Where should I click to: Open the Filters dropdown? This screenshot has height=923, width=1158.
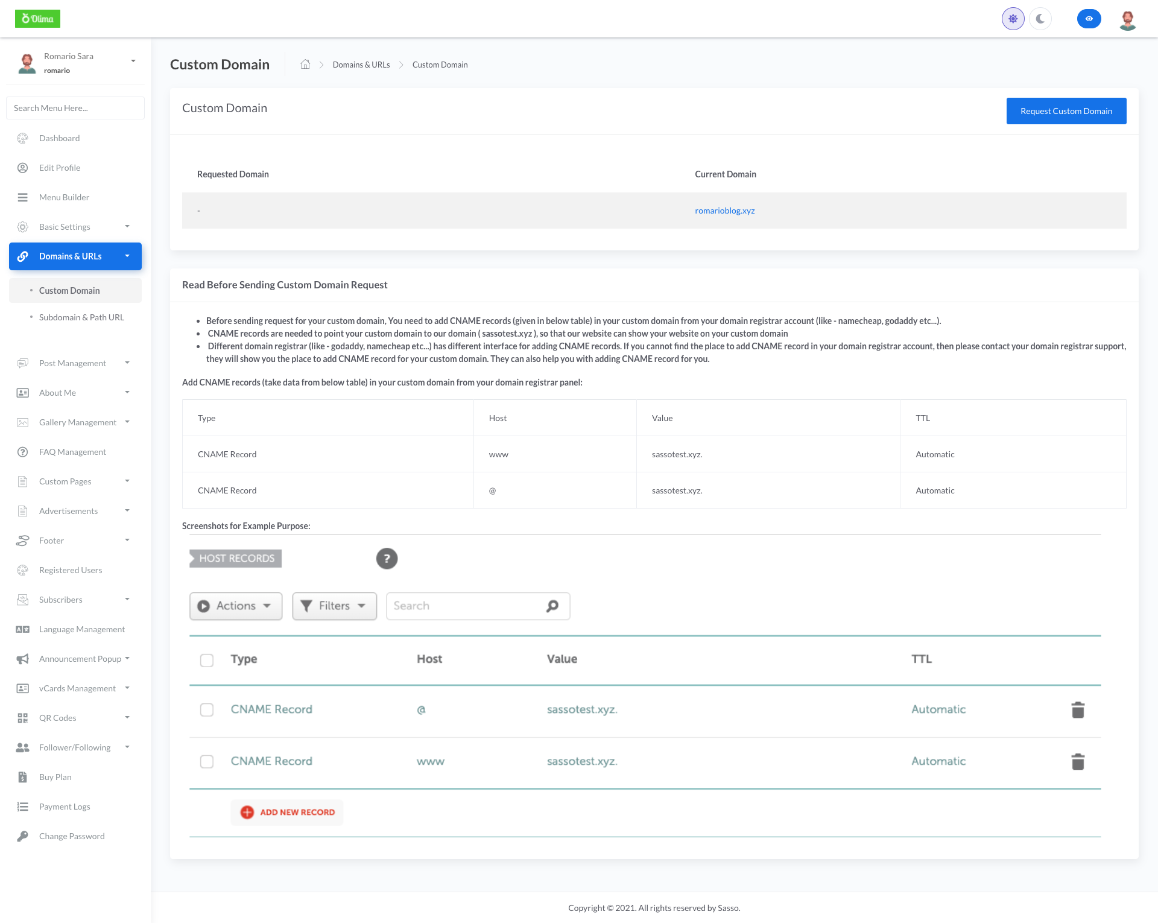pyautogui.click(x=334, y=606)
